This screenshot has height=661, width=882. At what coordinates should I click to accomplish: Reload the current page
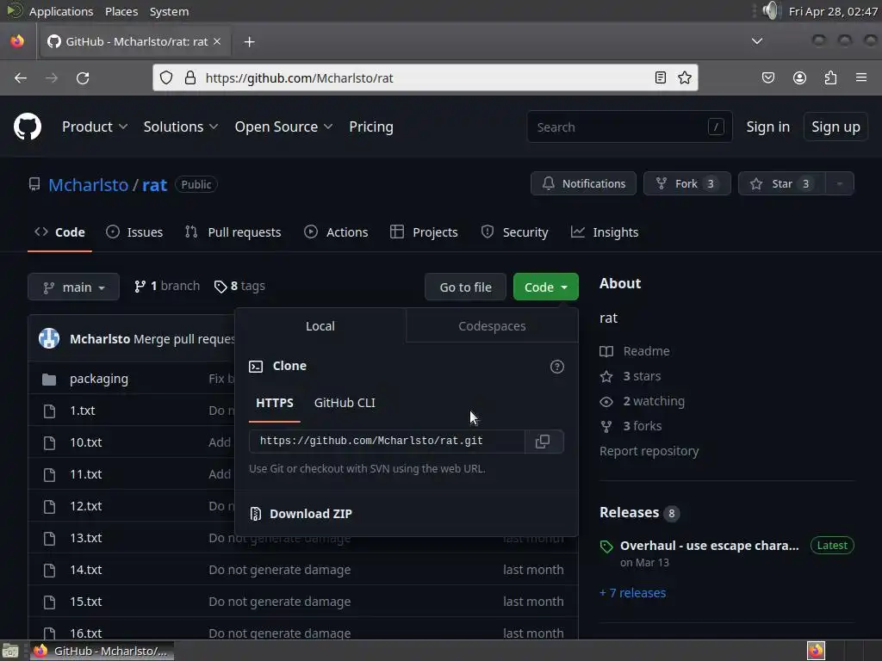[83, 78]
